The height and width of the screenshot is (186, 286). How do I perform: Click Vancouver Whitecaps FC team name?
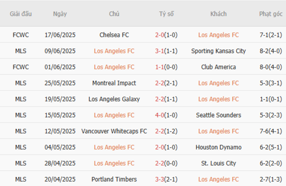[x=114, y=131]
